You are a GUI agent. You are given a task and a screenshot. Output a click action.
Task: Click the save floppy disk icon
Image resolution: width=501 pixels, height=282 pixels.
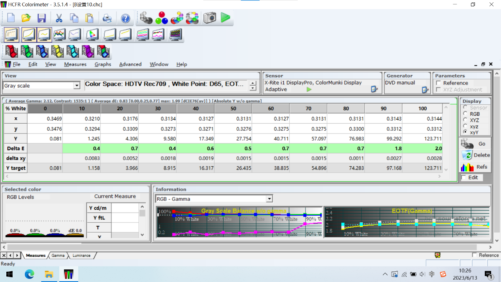(x=41, y=18)
